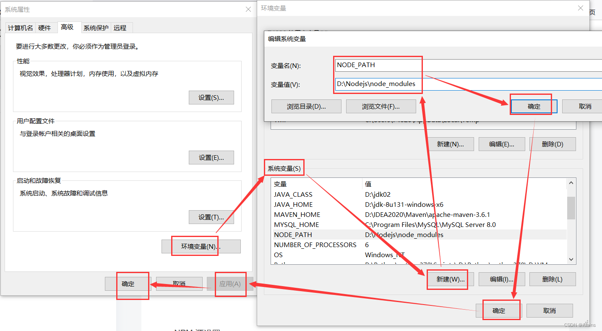Open performance settings via 设置(S)... button
Viewport: 602px width, 331px height.
(211, 97)
